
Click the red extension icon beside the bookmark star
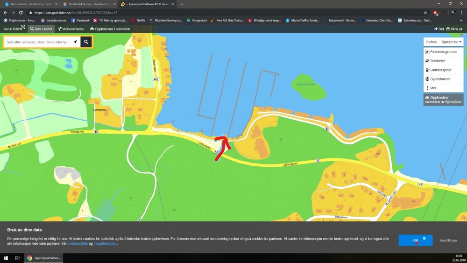tap(435, 13)
